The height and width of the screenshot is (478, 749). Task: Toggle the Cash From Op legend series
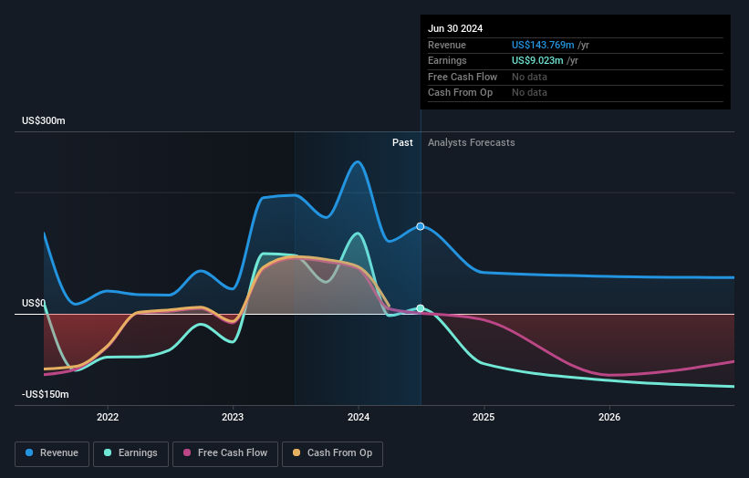(332, 453)
